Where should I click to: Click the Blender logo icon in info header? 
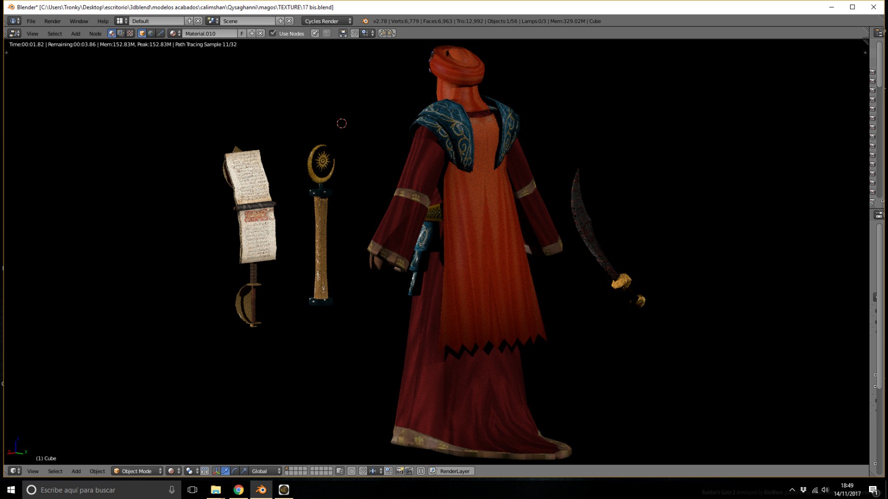tap(365, 21)
